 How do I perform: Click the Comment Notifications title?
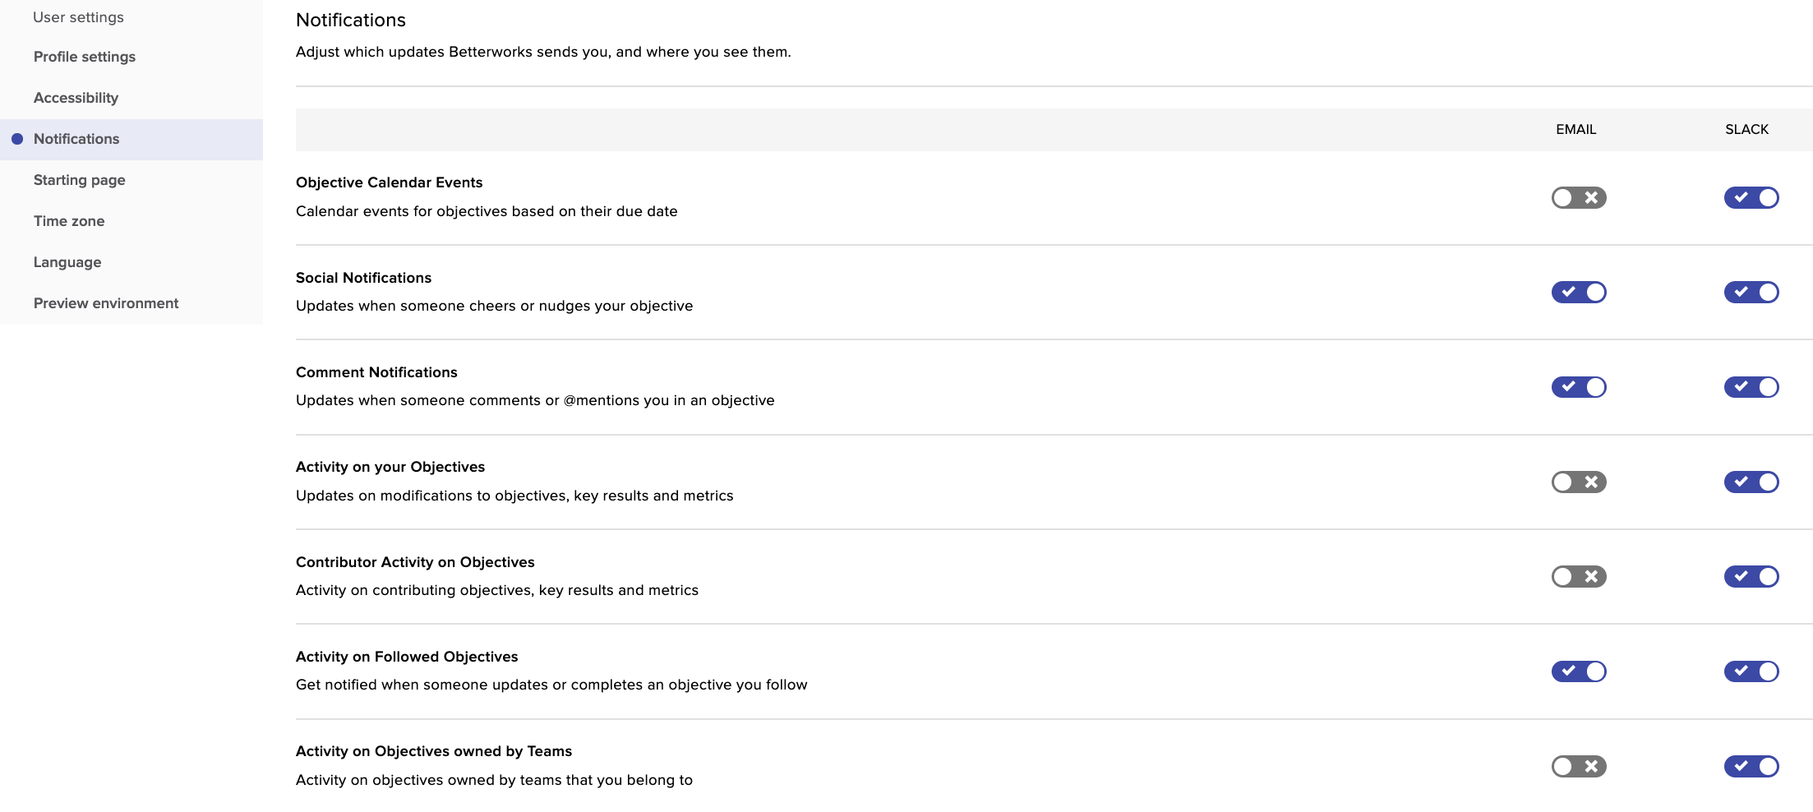point(376,372)
